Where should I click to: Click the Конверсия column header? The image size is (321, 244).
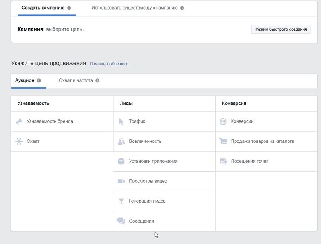[234, 103]
